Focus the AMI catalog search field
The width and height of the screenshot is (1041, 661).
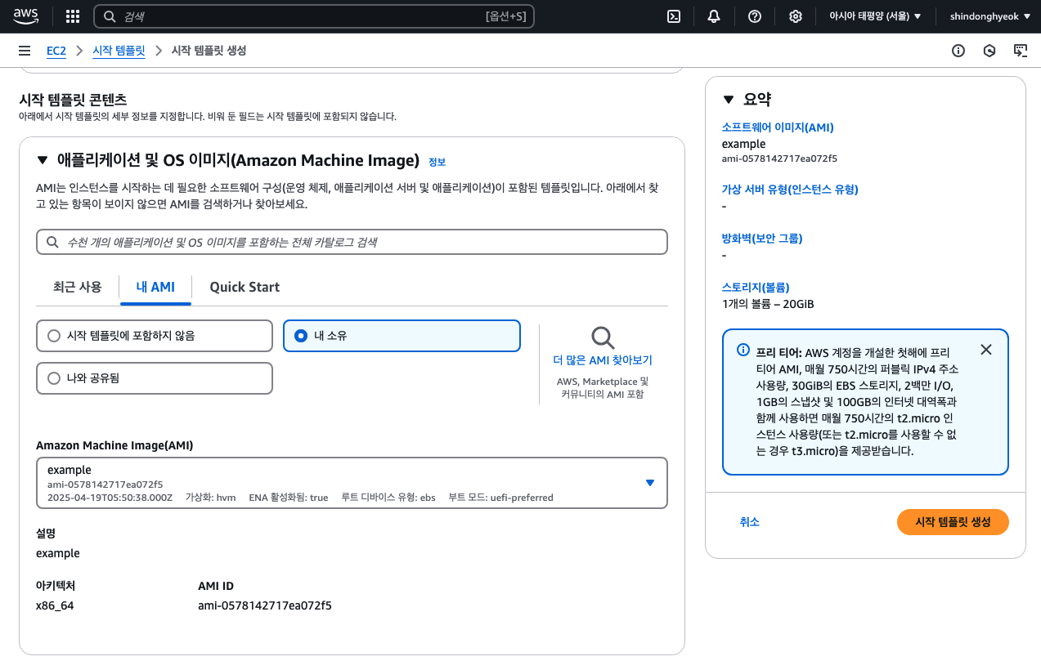pos(352,242)
